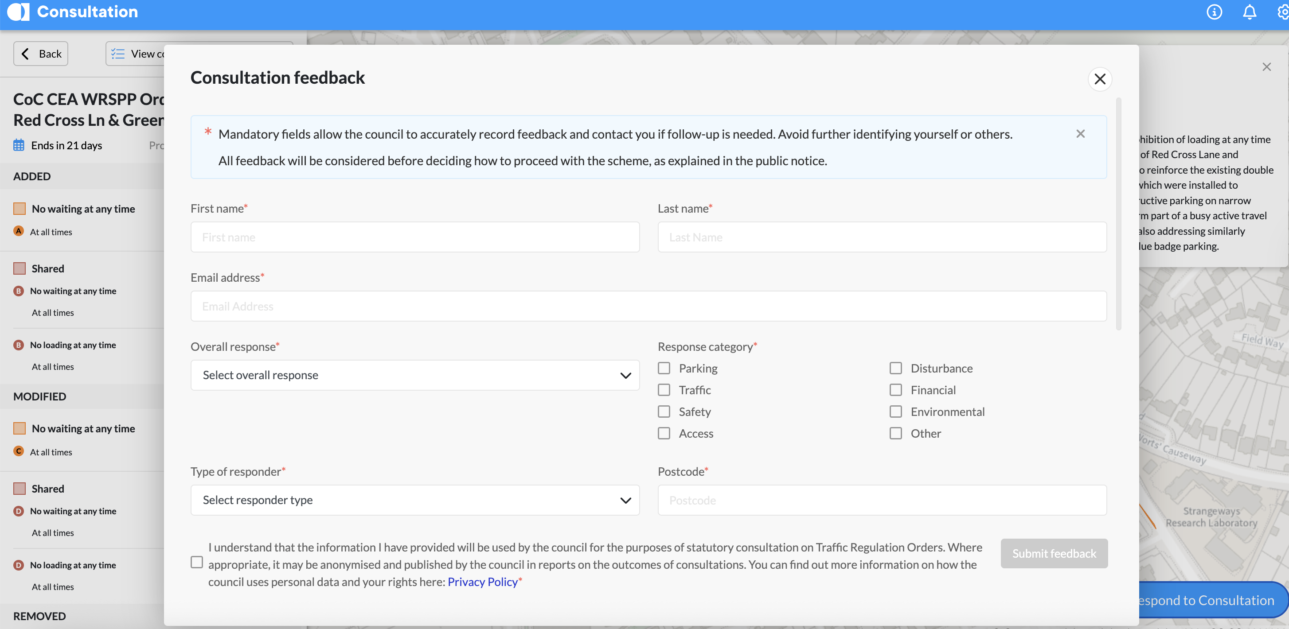Dismiss the mandatory fields info banner
Image resolution: width=1289 pixels, height=629 pixels.
tap(1080, 133)
